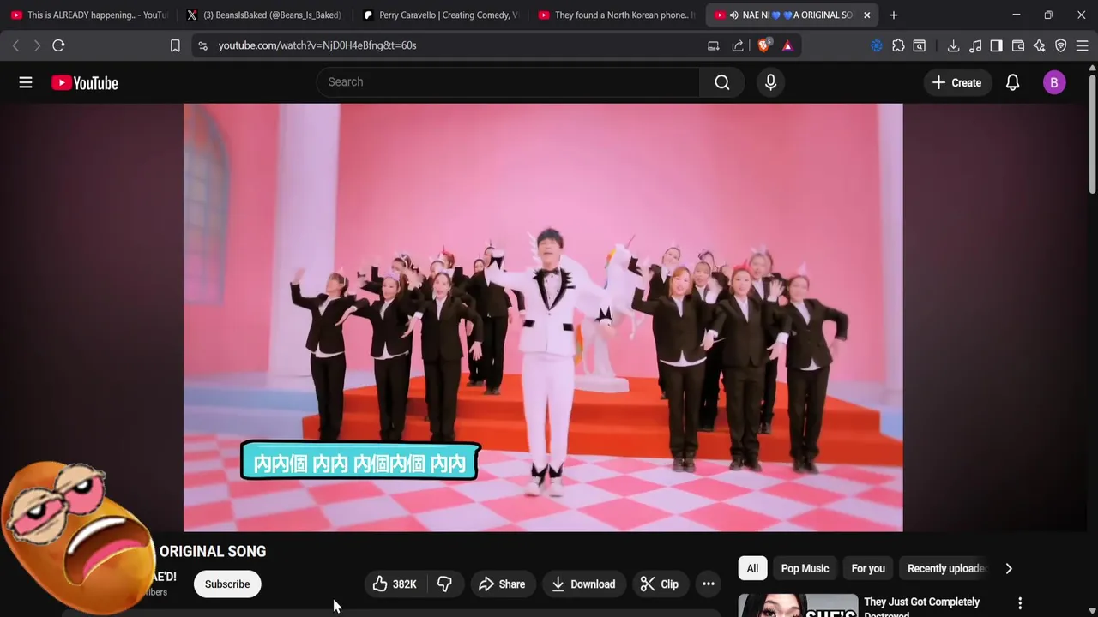Switch to the Perry Caravello tab

tap(440, 15)
